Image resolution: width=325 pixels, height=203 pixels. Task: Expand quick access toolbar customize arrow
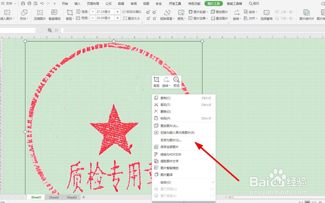click(x=54, y=4)
